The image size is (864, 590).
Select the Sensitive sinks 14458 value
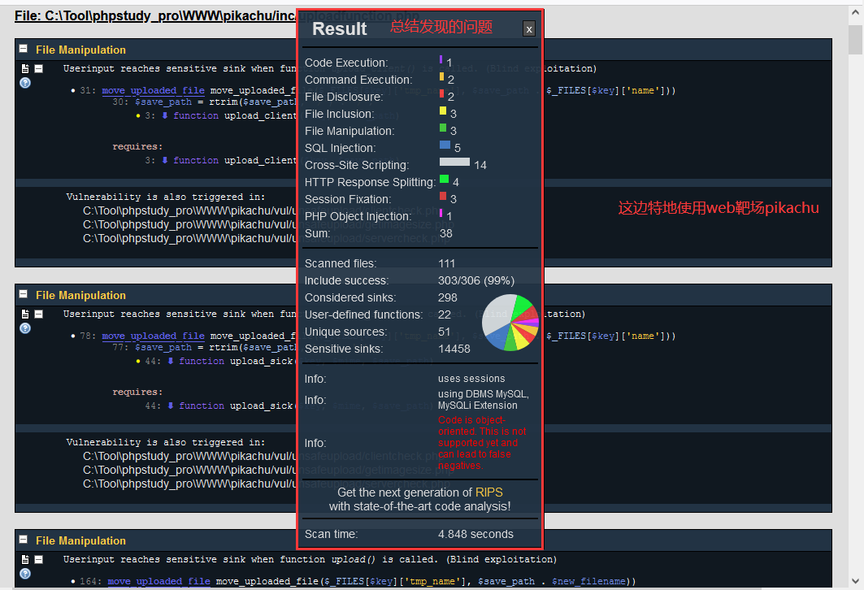[x=454, y=349]
